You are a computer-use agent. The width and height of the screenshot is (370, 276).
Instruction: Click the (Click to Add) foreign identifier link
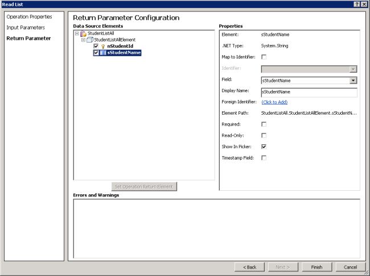tap(274, 102)
